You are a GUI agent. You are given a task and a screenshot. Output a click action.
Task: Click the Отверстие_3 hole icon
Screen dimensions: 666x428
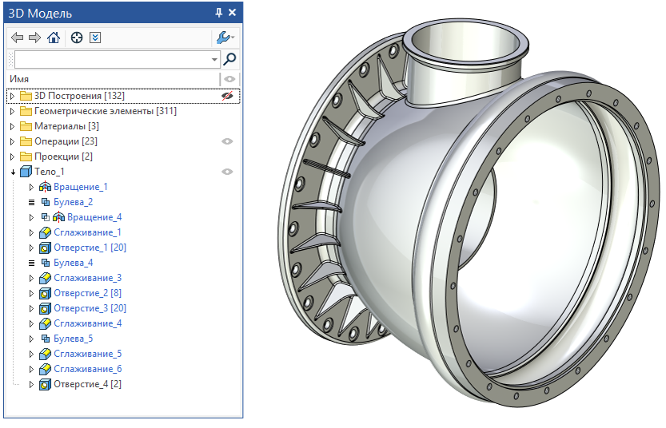click(x=45, y=308)
